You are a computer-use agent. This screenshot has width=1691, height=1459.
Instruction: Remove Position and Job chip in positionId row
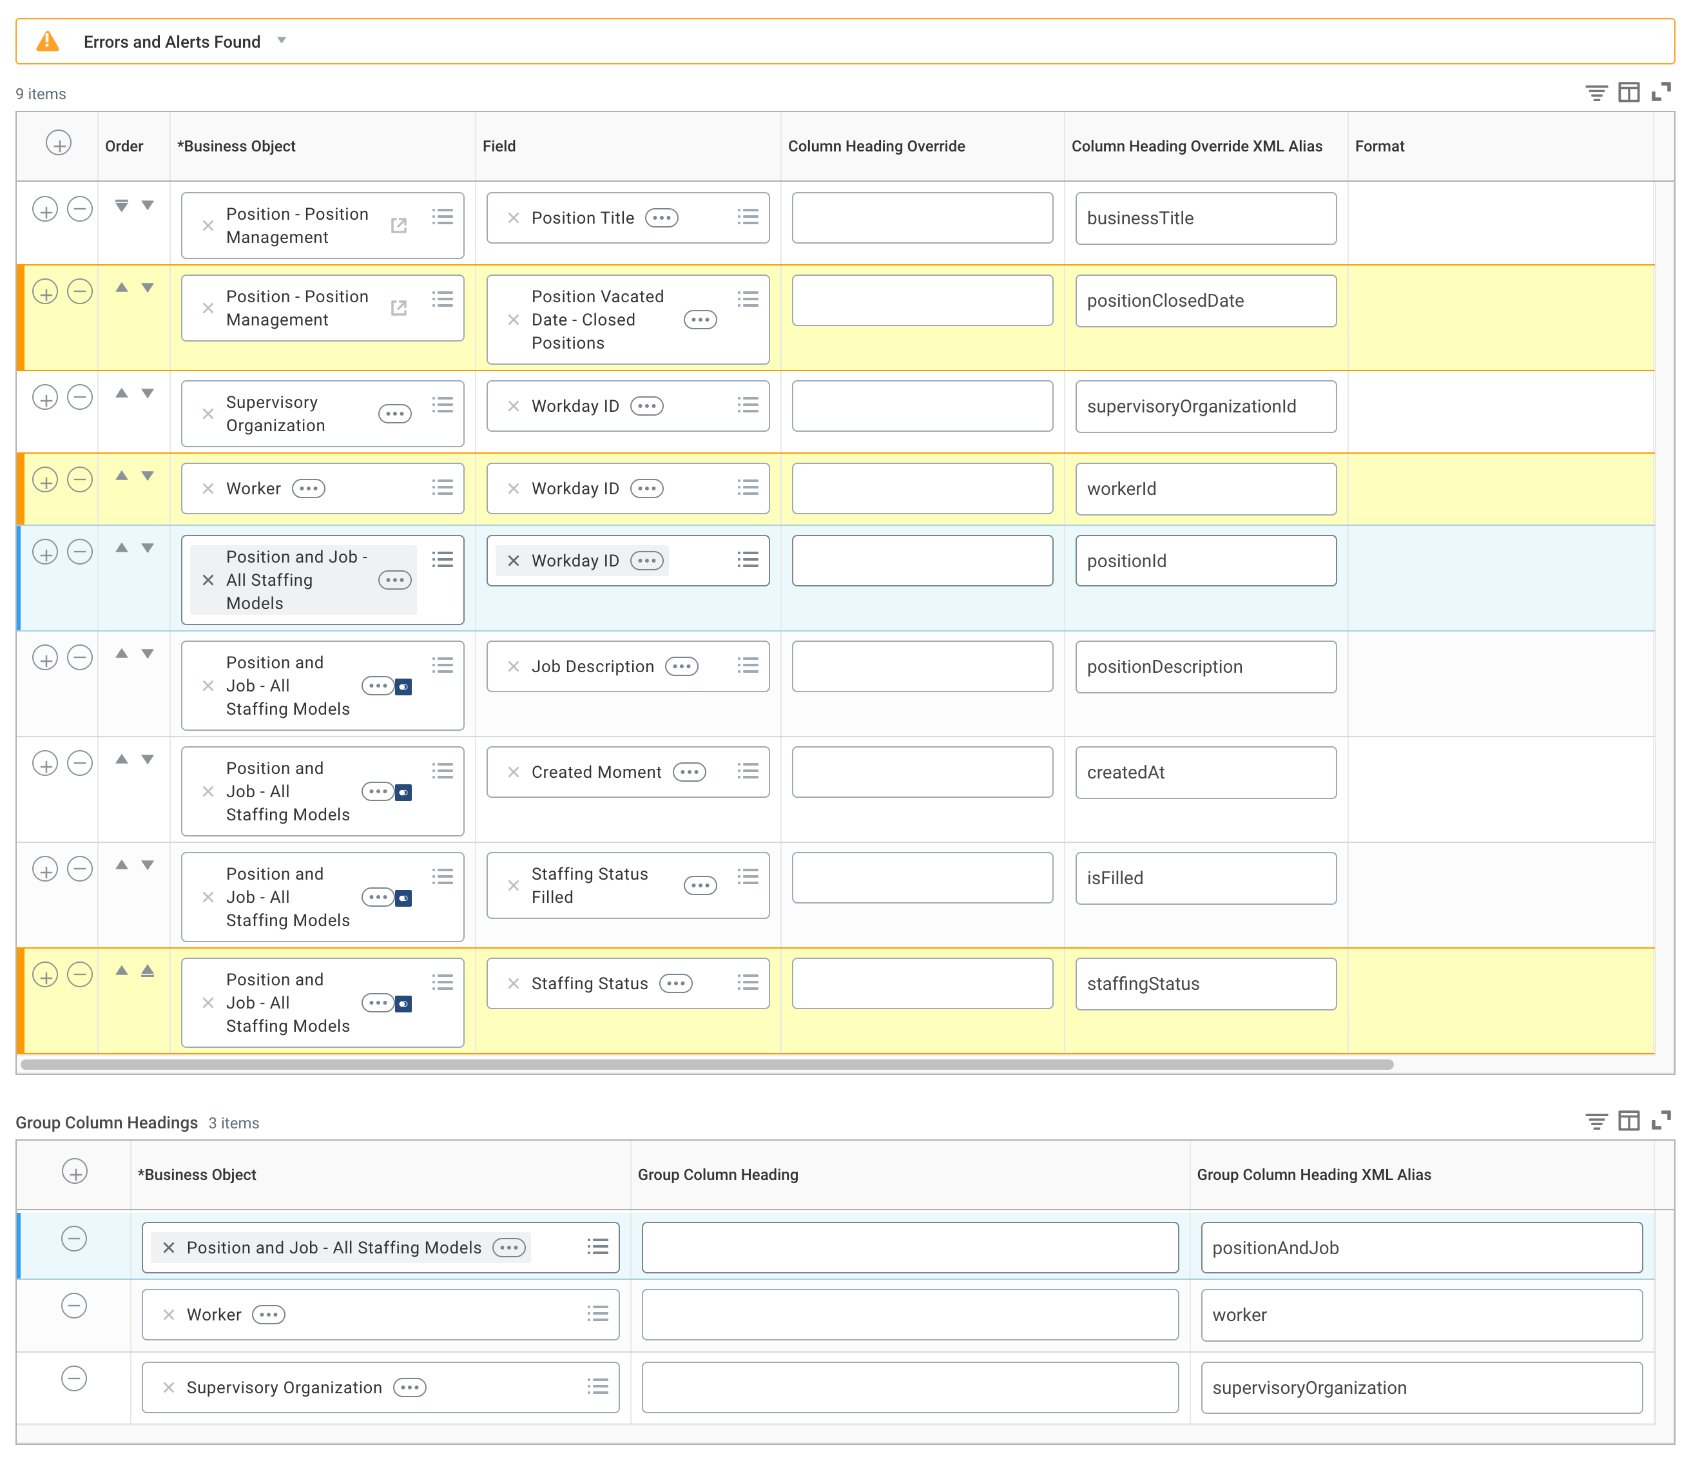click(208, 580)
